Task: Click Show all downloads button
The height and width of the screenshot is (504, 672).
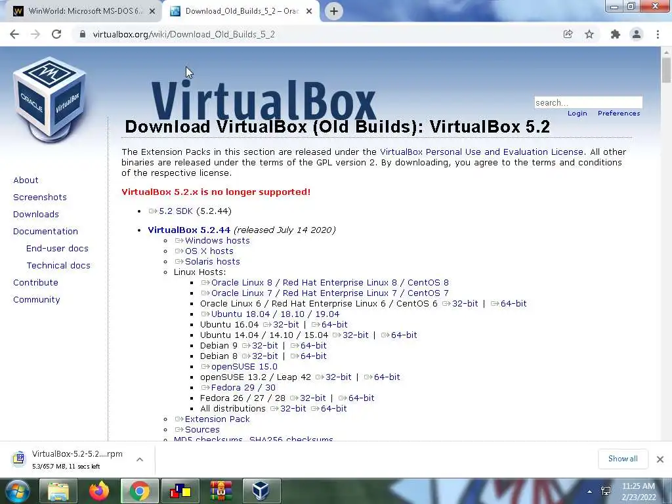Action: (623, 459)
